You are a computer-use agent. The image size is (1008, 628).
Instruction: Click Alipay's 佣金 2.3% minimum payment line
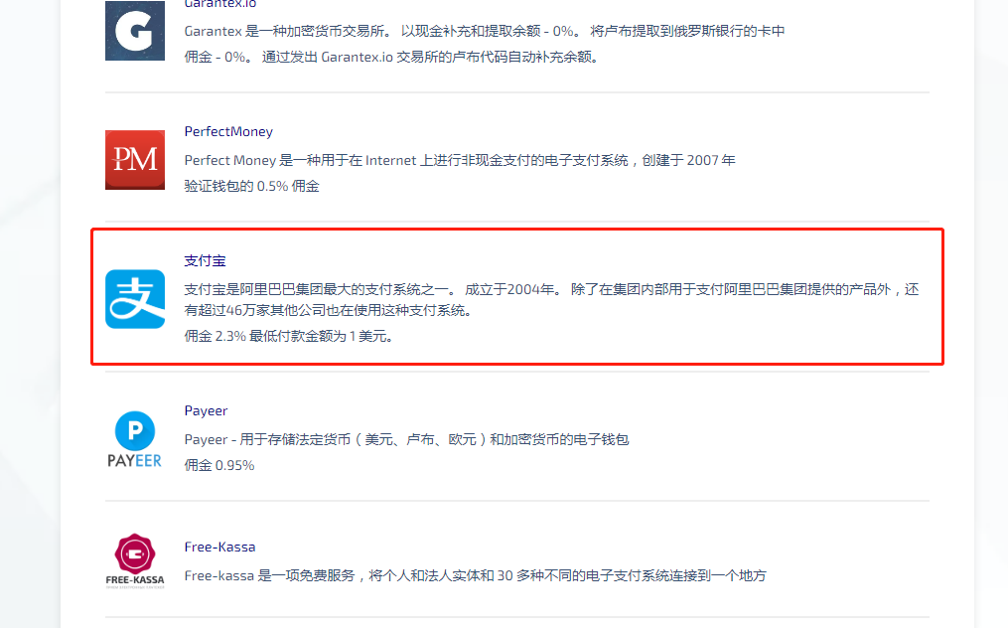[x=289, y=336]
